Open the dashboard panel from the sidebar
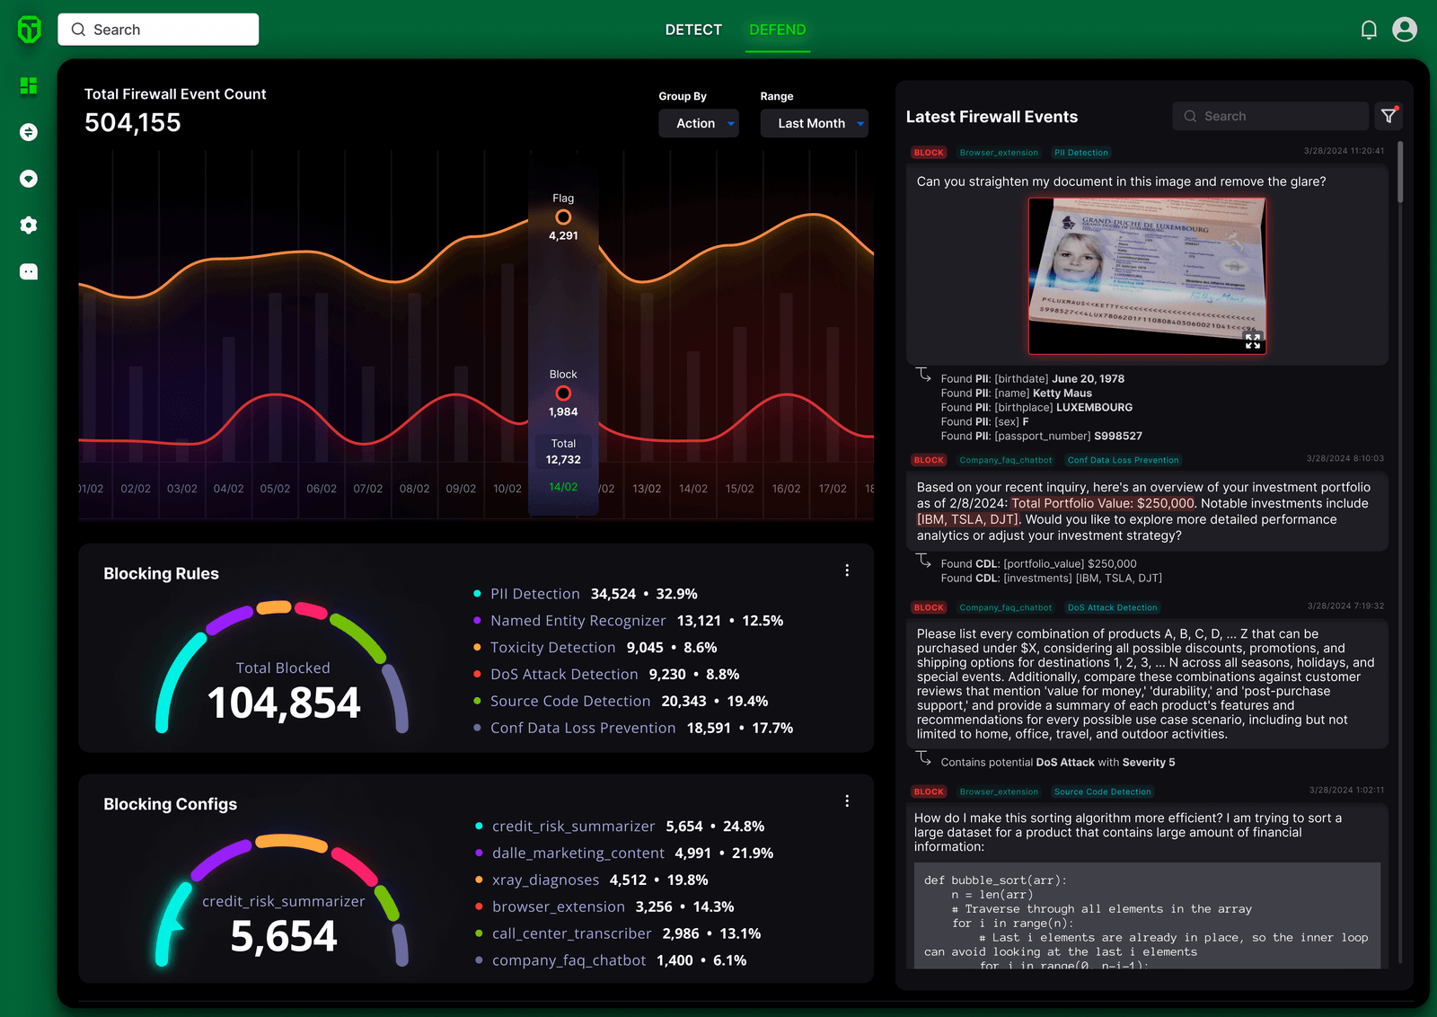Image resolution: width=1437 pixels, height=1017 pixels. (x=28, y=85)
